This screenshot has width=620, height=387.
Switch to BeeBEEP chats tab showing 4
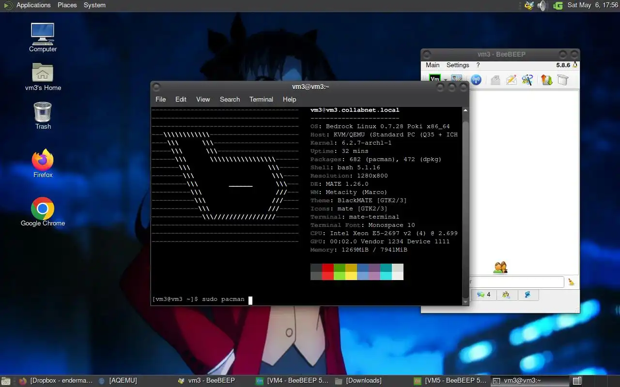point(483,295)
